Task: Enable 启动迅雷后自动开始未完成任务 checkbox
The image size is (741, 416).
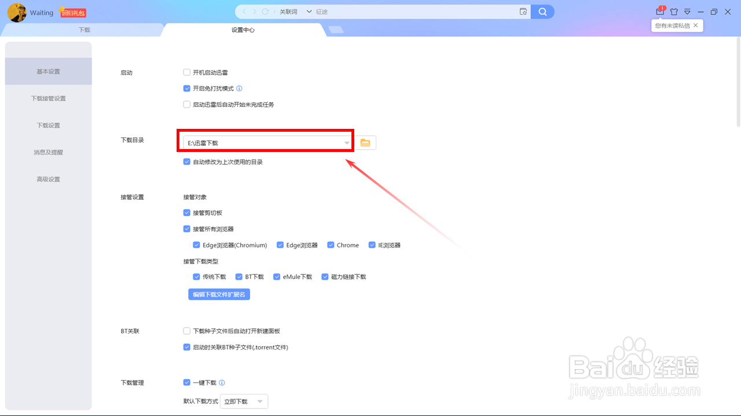Action: 187,105
